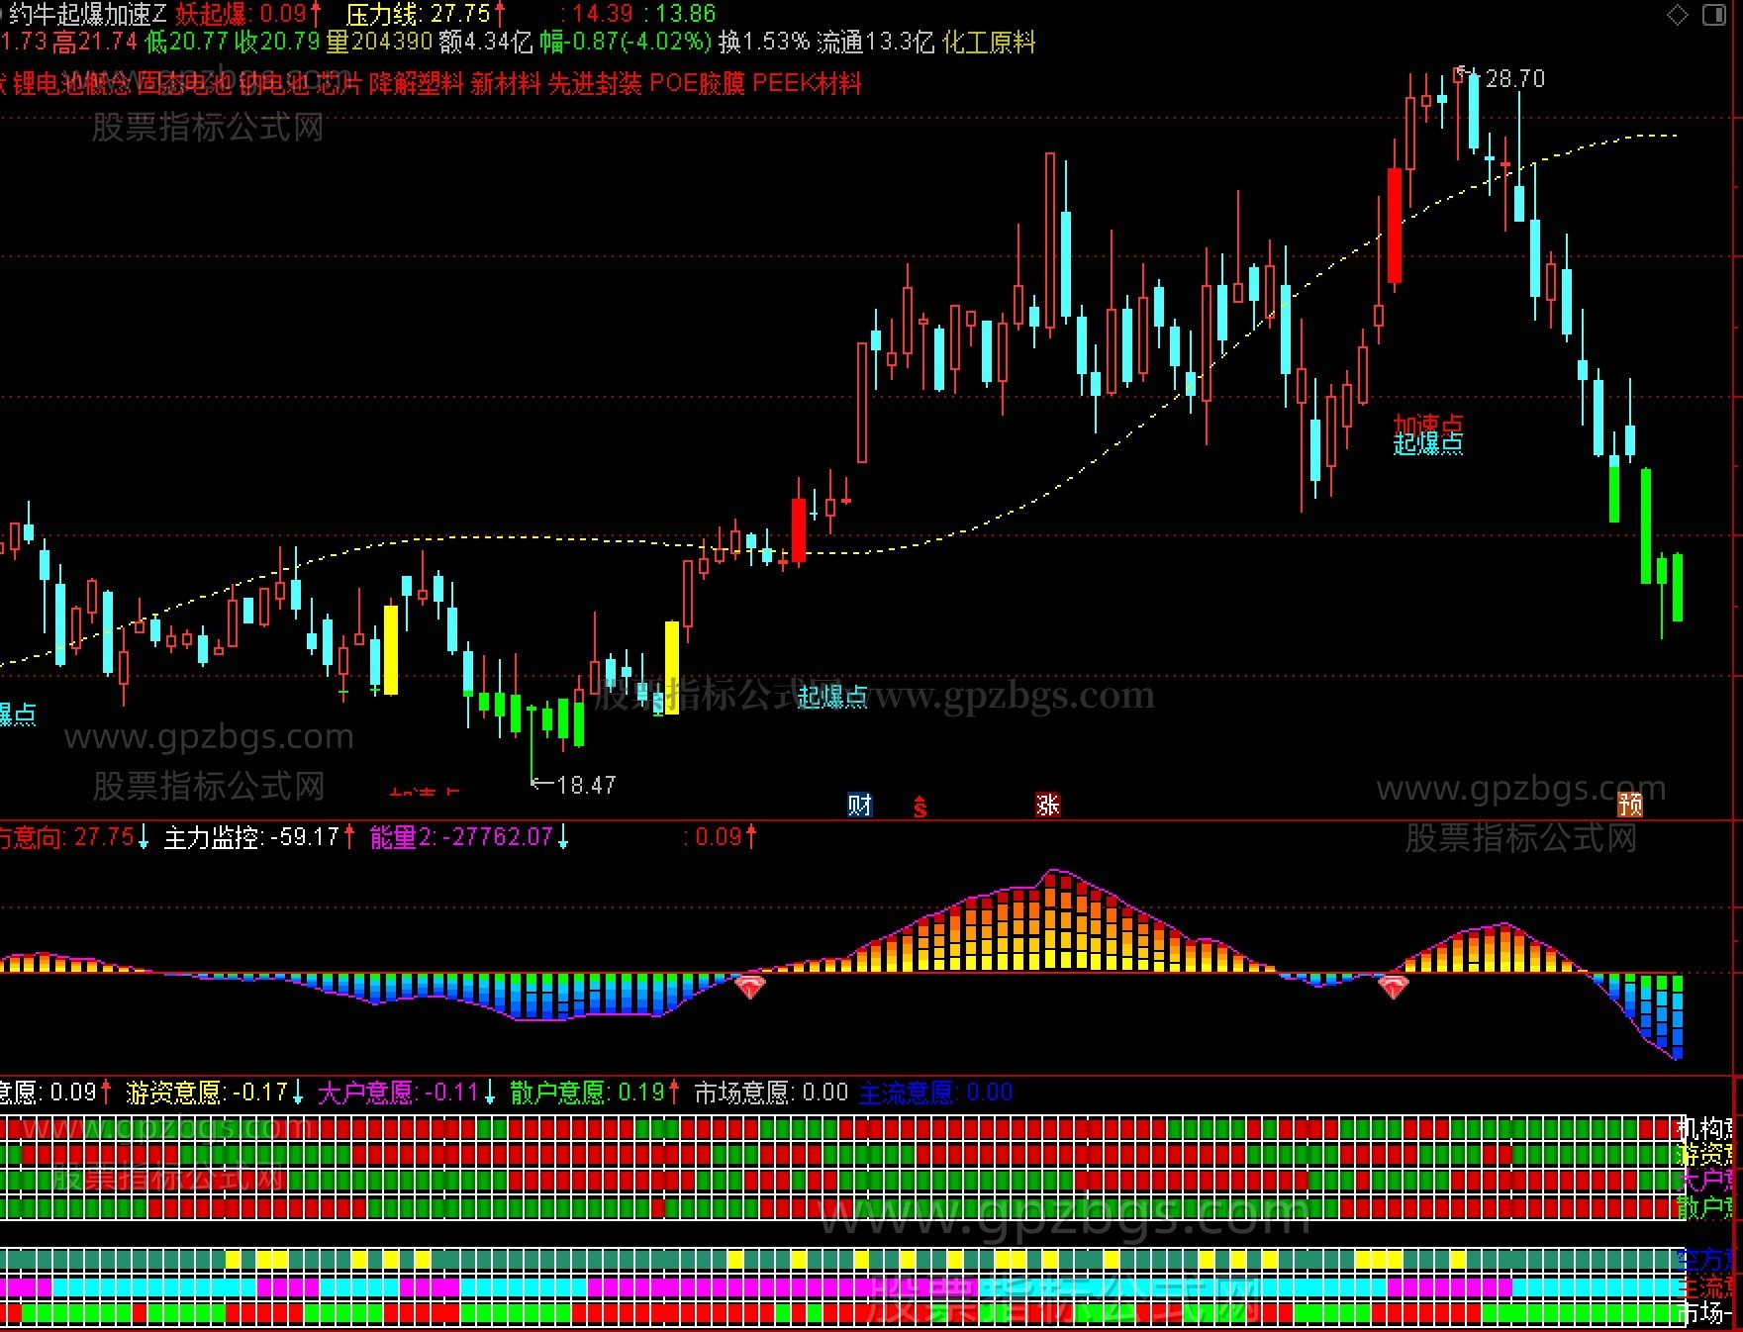Open the 财 financial info marker

859,805
